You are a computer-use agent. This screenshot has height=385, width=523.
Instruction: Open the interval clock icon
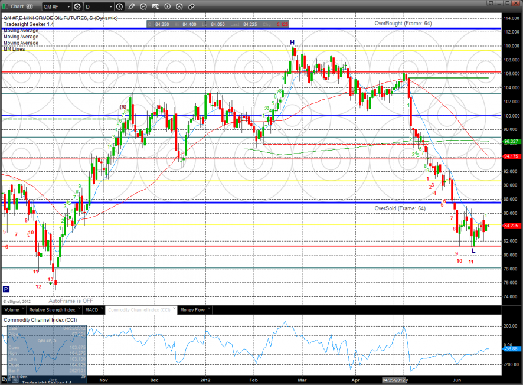(120, 7)
